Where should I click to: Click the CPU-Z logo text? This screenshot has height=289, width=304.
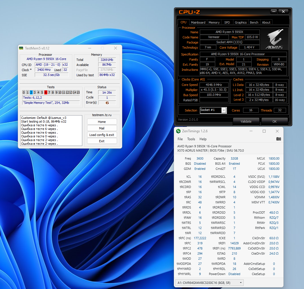pos(189,12)
